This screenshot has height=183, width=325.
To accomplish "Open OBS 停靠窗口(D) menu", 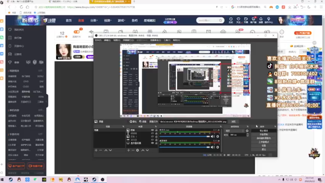I will point(128,40).
